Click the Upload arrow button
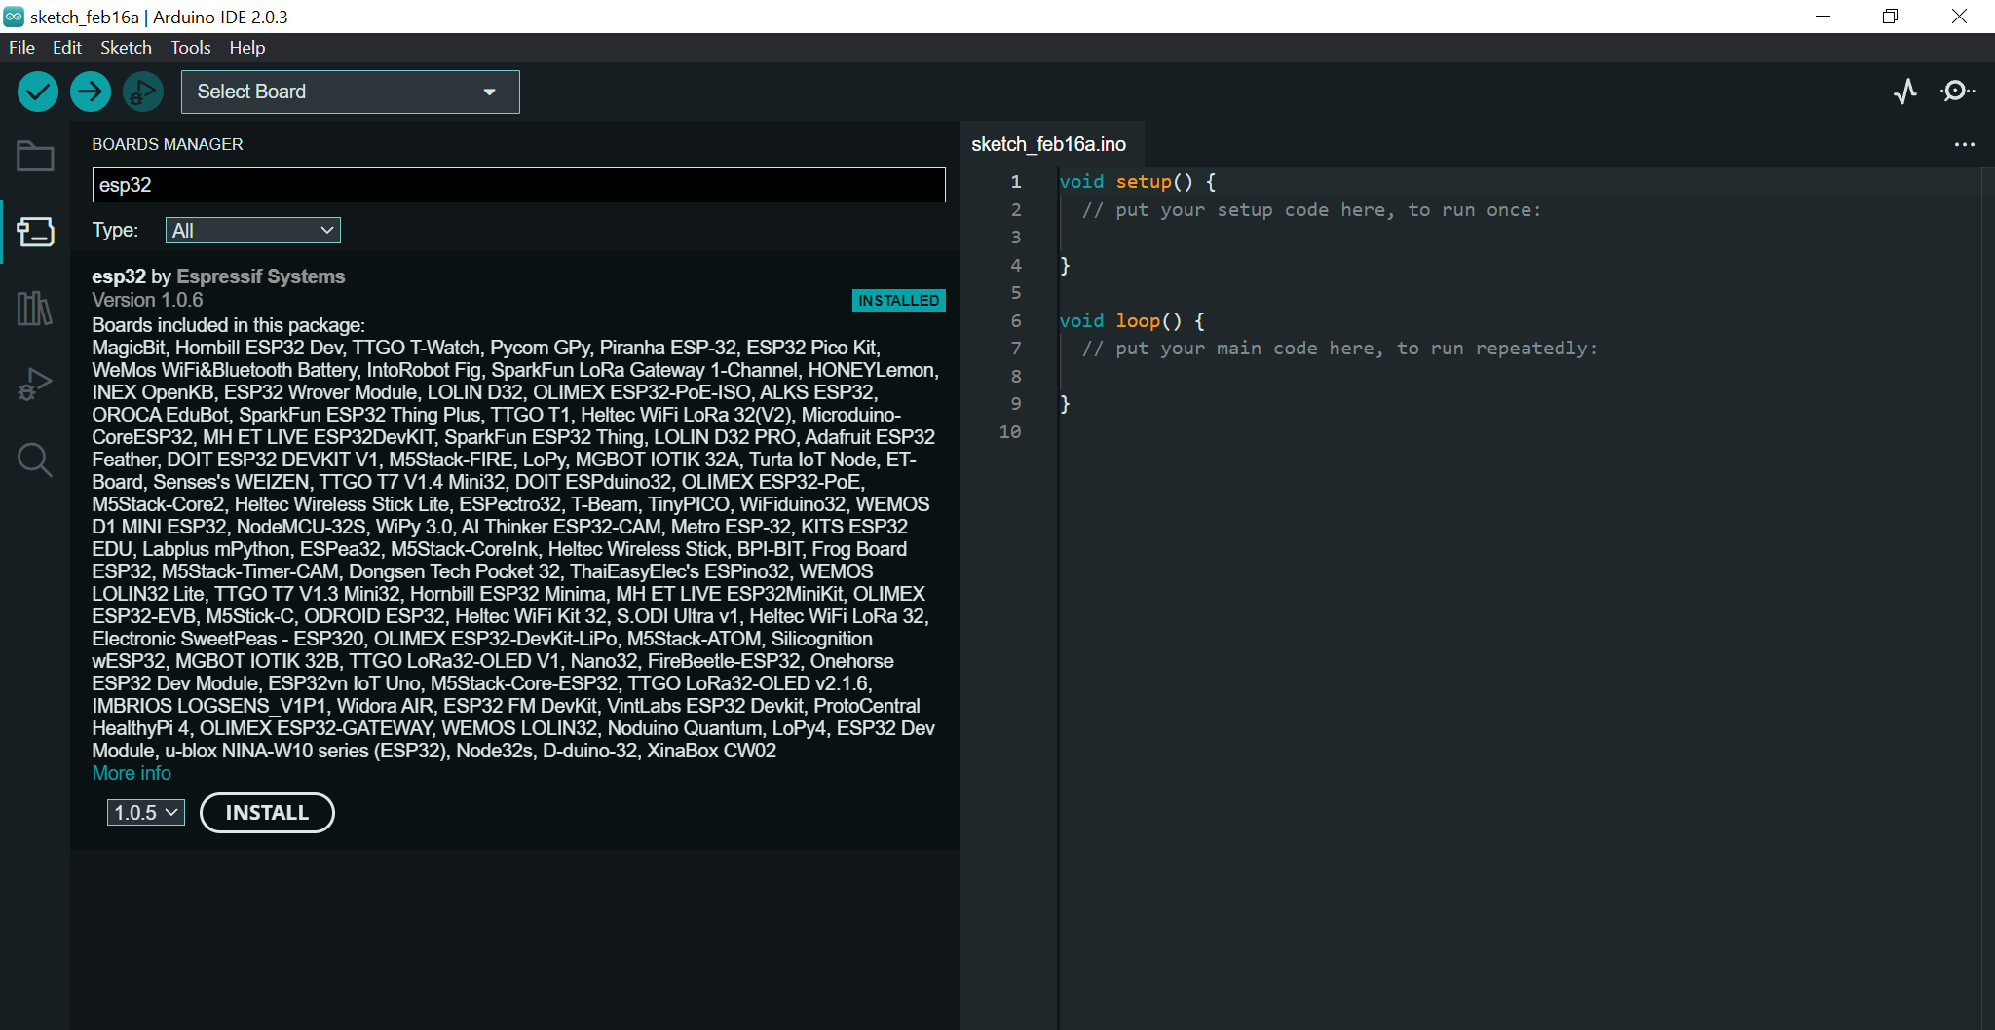This screenshot has width=1995, height=1030. point(91,92)
